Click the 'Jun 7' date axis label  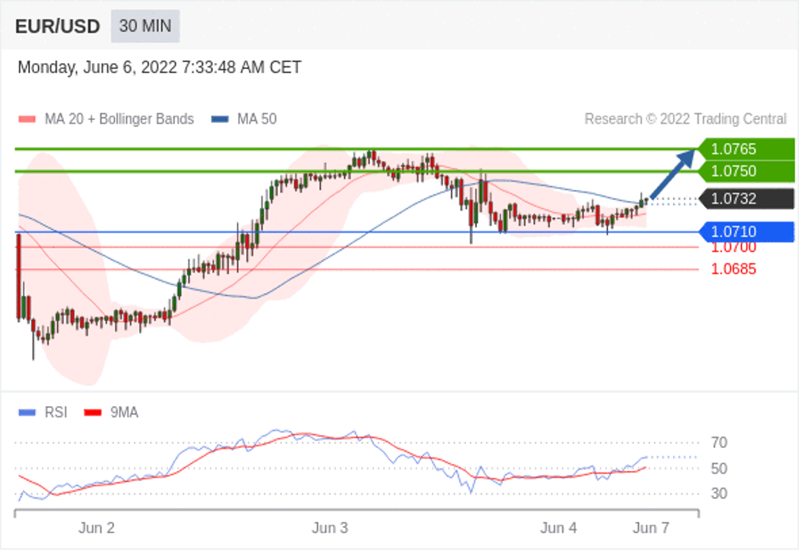coord(651,528)
